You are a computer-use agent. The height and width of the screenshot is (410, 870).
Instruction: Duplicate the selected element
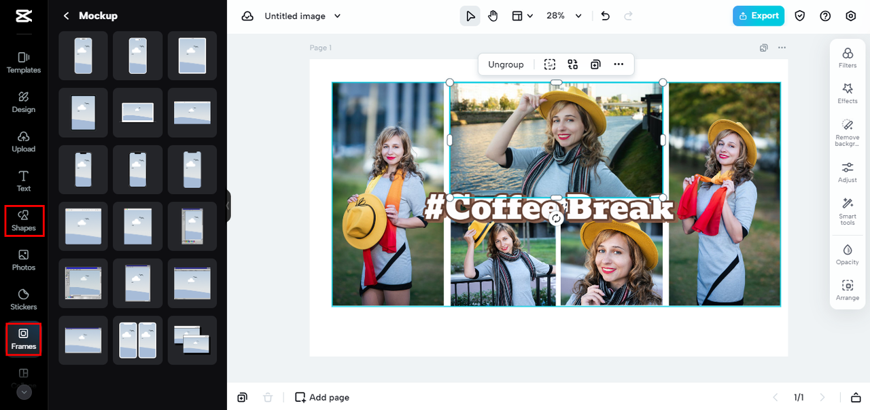click(x=595, y=64)
